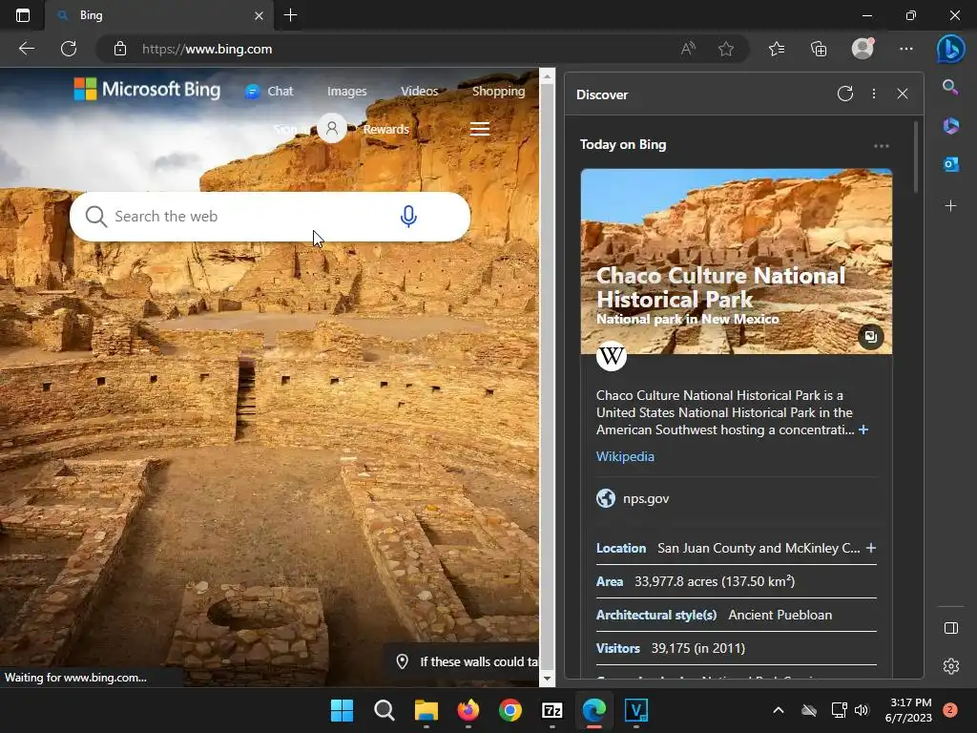
Task: Open the Wikipedia source link
Action: tap(625, 456)
